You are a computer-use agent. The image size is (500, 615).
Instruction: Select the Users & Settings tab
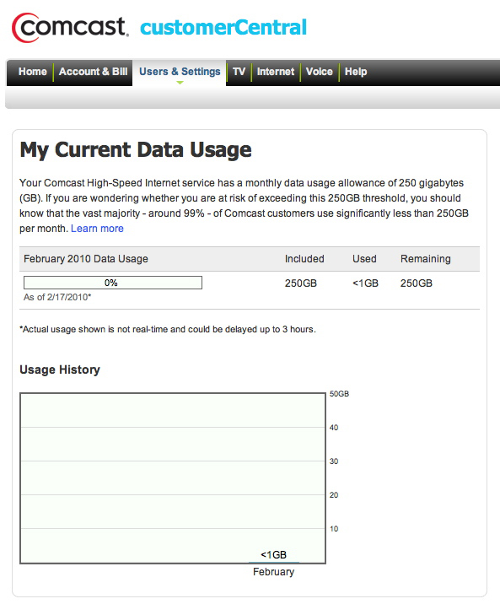[180, 72]
